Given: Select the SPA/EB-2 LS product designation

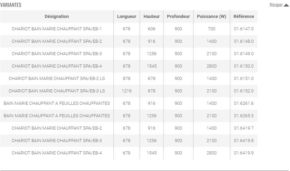Looking at the screenshot, I should (x=57, y=79).
